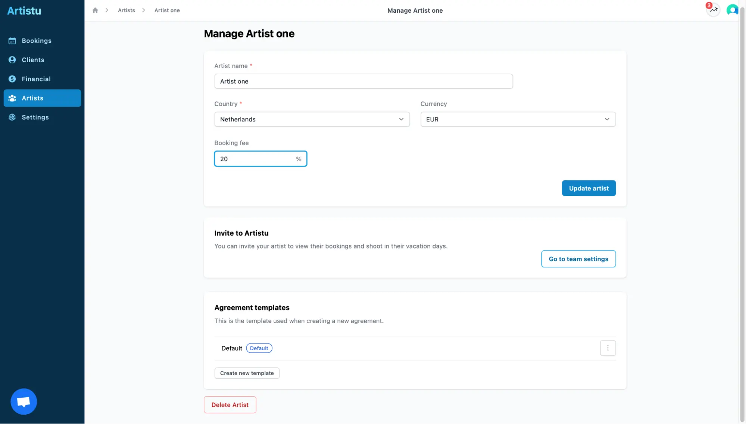
Task: Click Create new template button
Action: pyautogui.click(x=247, y=373)
